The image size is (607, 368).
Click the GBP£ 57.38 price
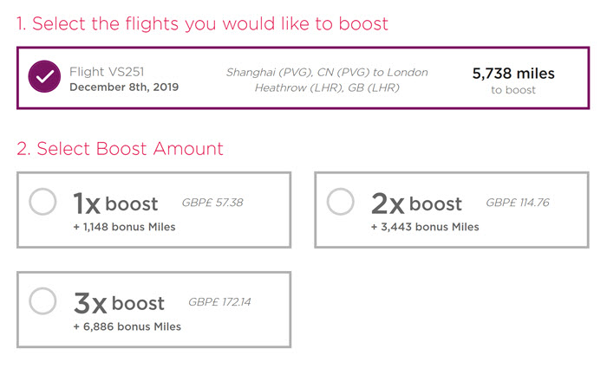pyautogui.click(x=212, y=203)
